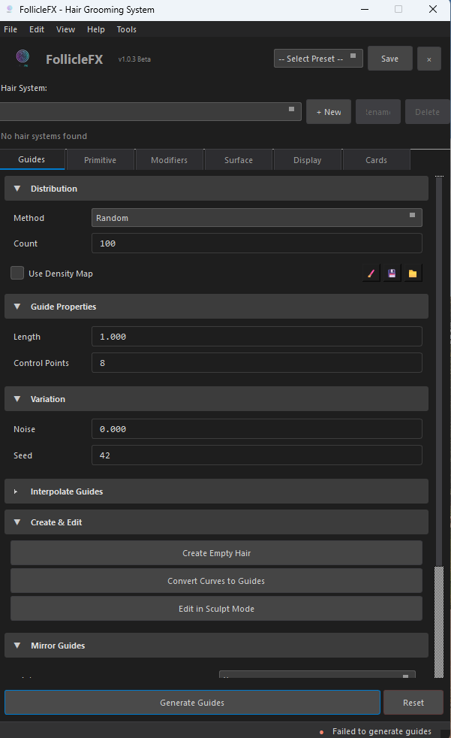
Task: Click the Rename hair system button
Action: click(377, 111)
